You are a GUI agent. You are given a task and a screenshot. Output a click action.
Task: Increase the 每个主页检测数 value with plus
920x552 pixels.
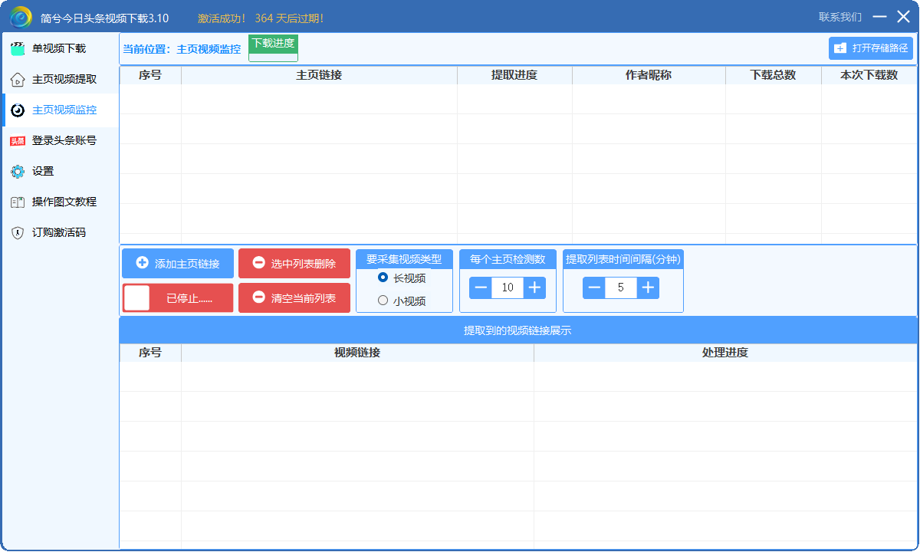535,288
